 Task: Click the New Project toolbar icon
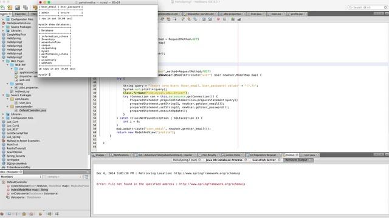pyautogui.click(x=10, y=8)
